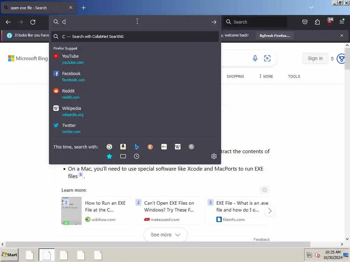Dismiss the Refresh Firefox notification bar

point(342,35)
